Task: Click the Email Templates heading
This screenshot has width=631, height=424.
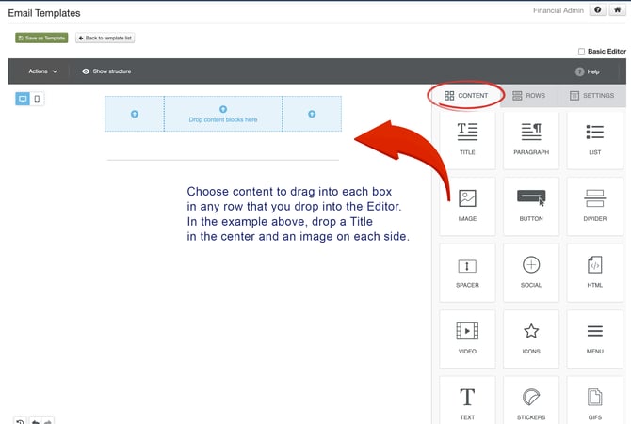Action: click(x=44, y=13)
